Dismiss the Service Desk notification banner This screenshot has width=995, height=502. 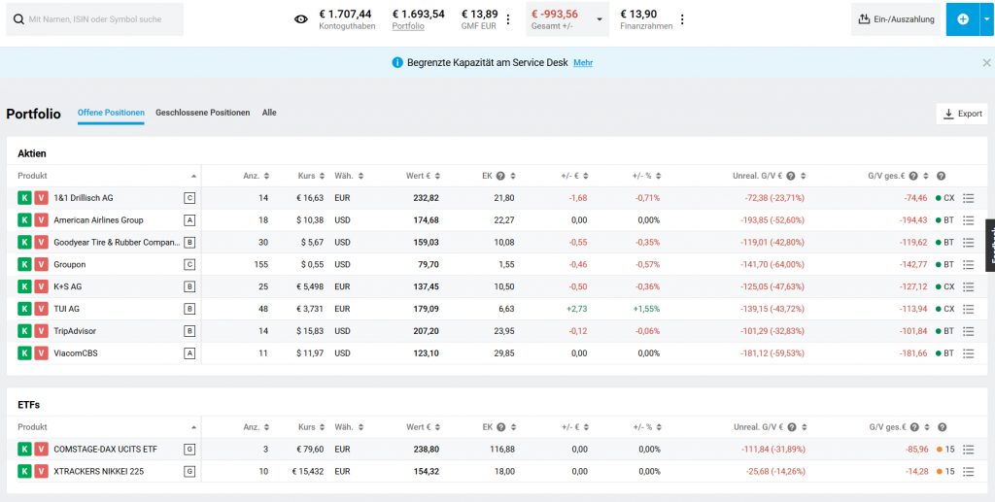986,62
